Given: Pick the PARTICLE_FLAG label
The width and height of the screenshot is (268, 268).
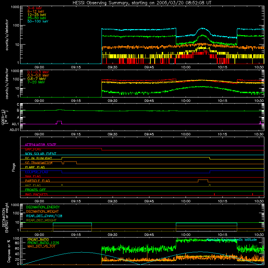Looking at the screenshot, I should 38,181.
